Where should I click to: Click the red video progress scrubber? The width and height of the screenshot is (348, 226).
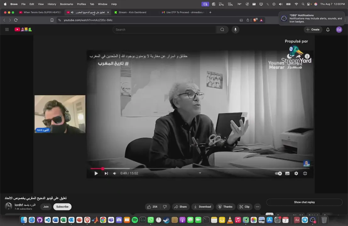coord(102,169)
